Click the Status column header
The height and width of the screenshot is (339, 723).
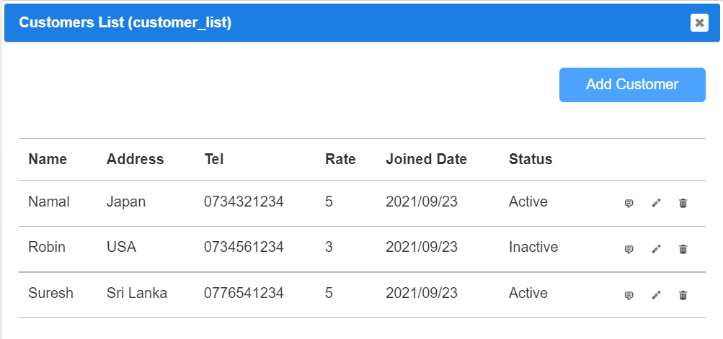click(531, 159)
